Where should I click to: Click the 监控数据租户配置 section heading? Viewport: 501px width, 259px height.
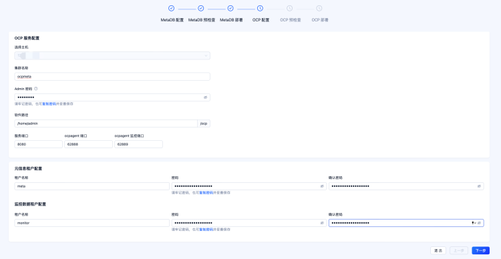[x=30, y=204]
